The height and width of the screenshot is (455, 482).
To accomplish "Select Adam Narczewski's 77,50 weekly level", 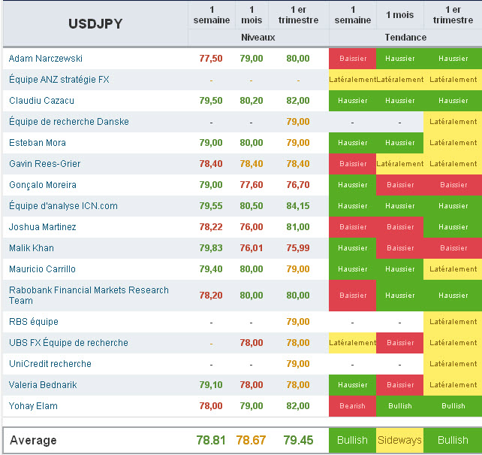I will pos(211,59).
